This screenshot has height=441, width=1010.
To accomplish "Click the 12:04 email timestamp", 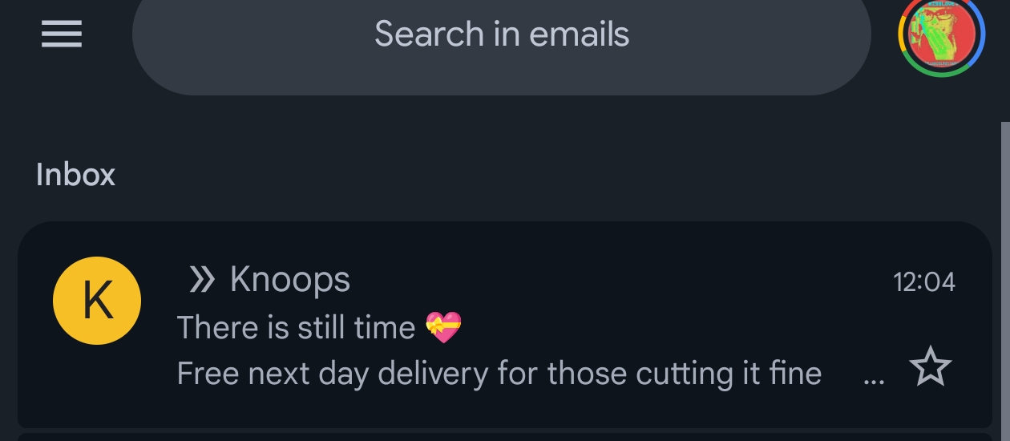I will [924, 281].
